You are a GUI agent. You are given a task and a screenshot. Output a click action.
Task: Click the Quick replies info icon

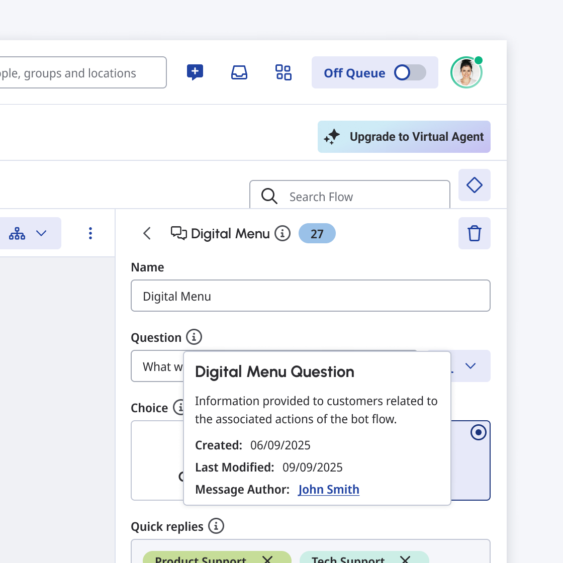point(216,526)
